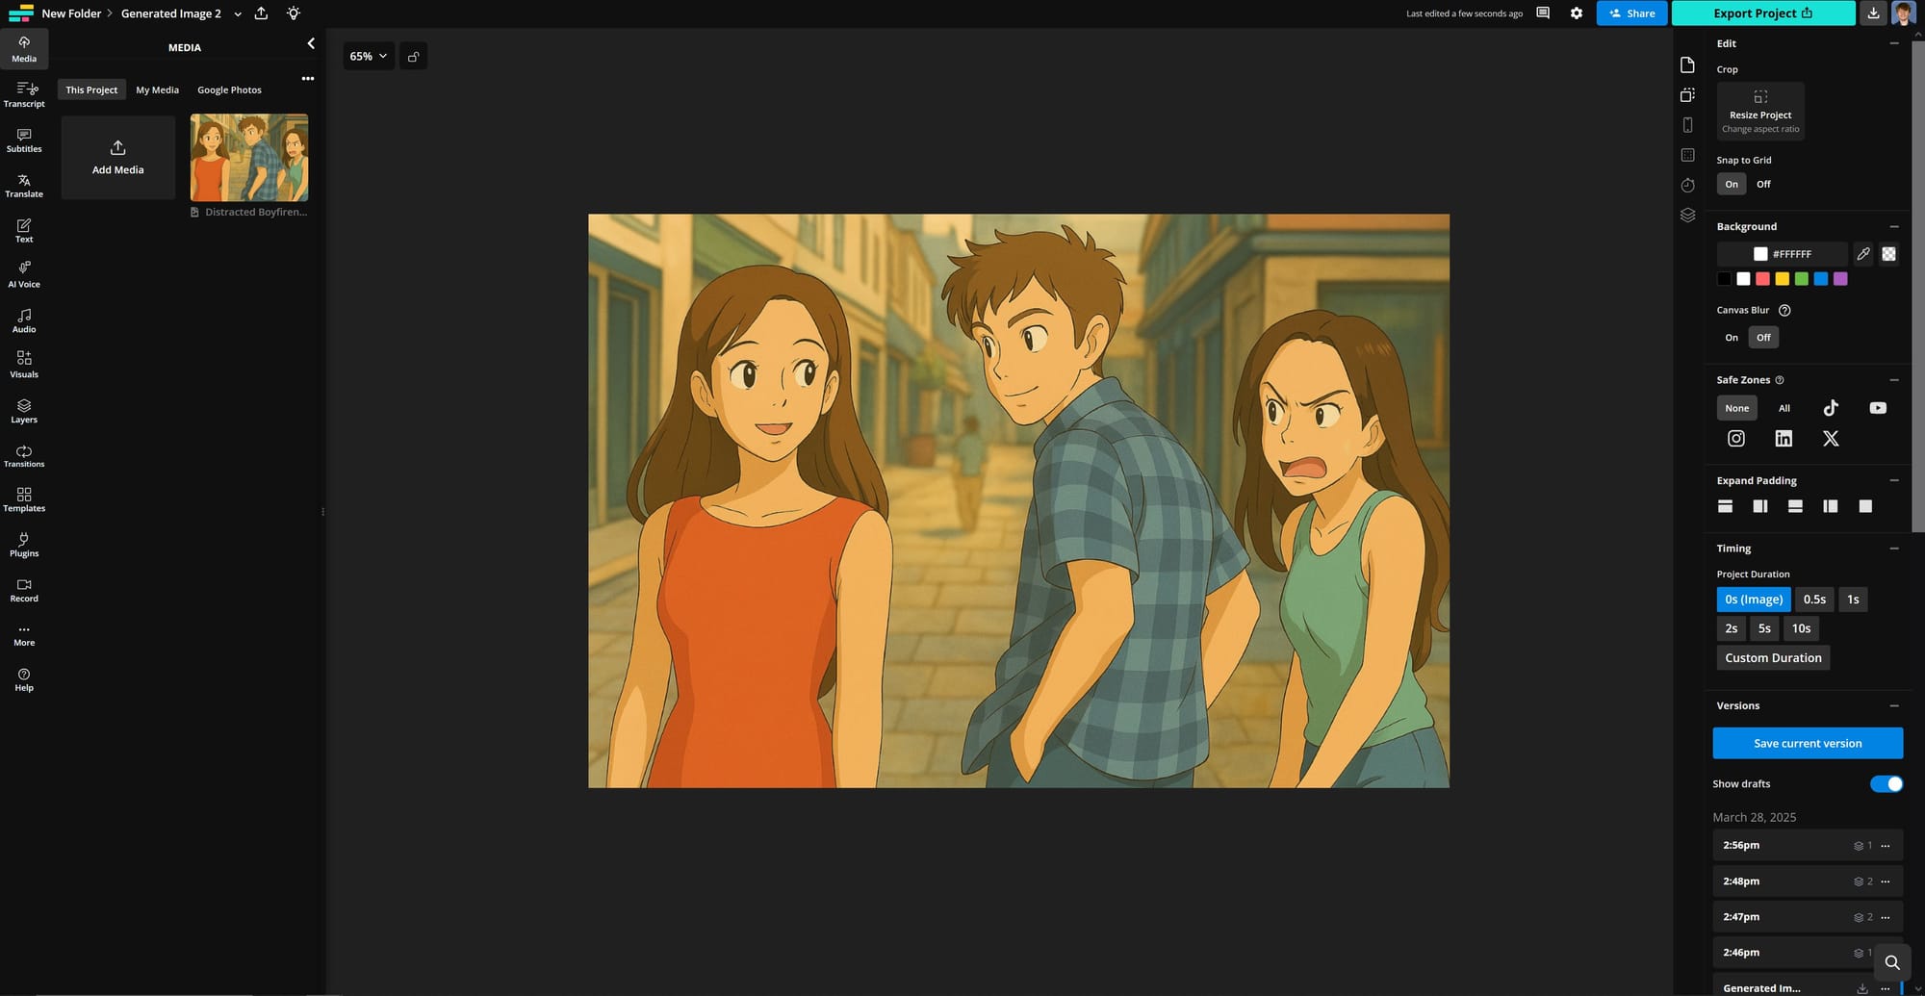Image resolution: width=1925 pixels, height=996 pixels.
Task: Open the Layers panel in the left sidebar
Action: click(x=23, y=409)
